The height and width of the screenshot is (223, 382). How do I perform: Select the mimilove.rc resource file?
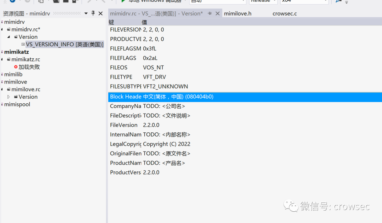[x=26, y=90]
